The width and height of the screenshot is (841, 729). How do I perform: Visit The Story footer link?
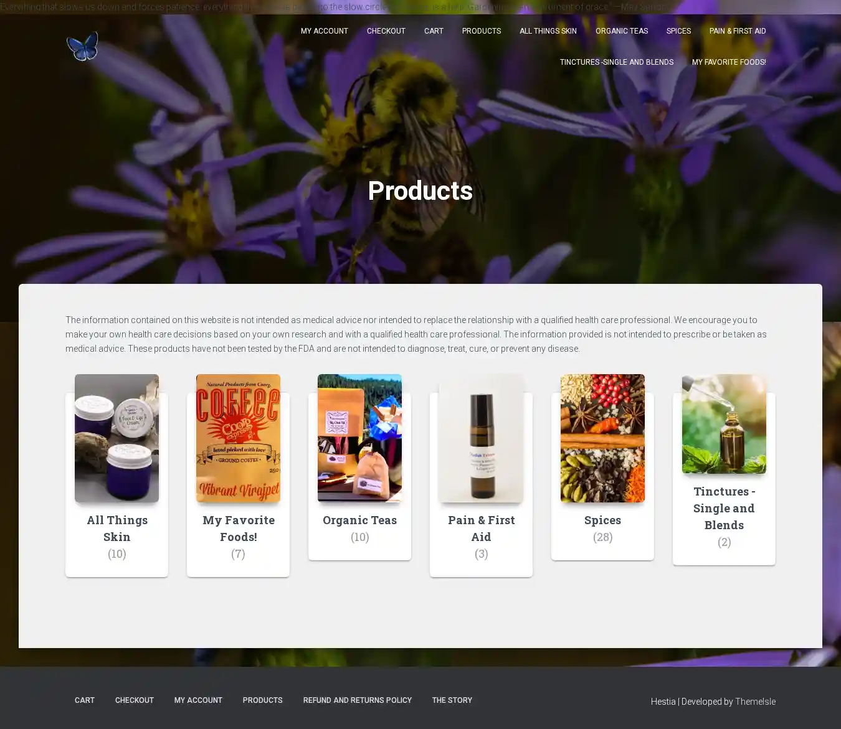tap(452, 700)
